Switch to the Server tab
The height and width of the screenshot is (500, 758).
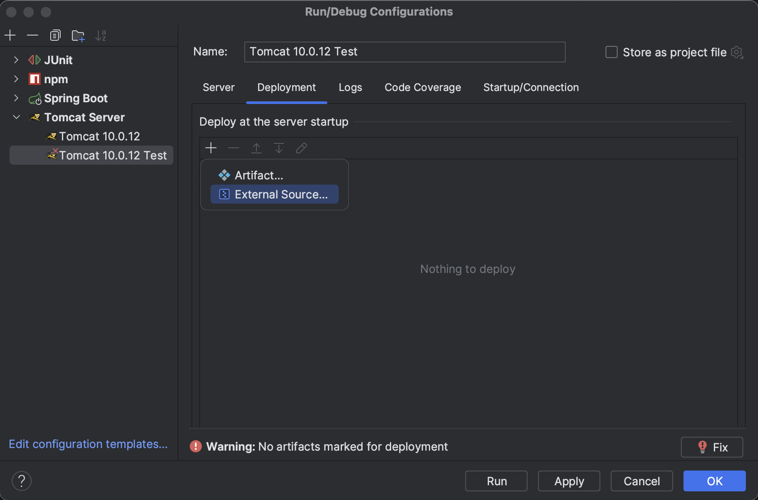click(x=218, y=88)
